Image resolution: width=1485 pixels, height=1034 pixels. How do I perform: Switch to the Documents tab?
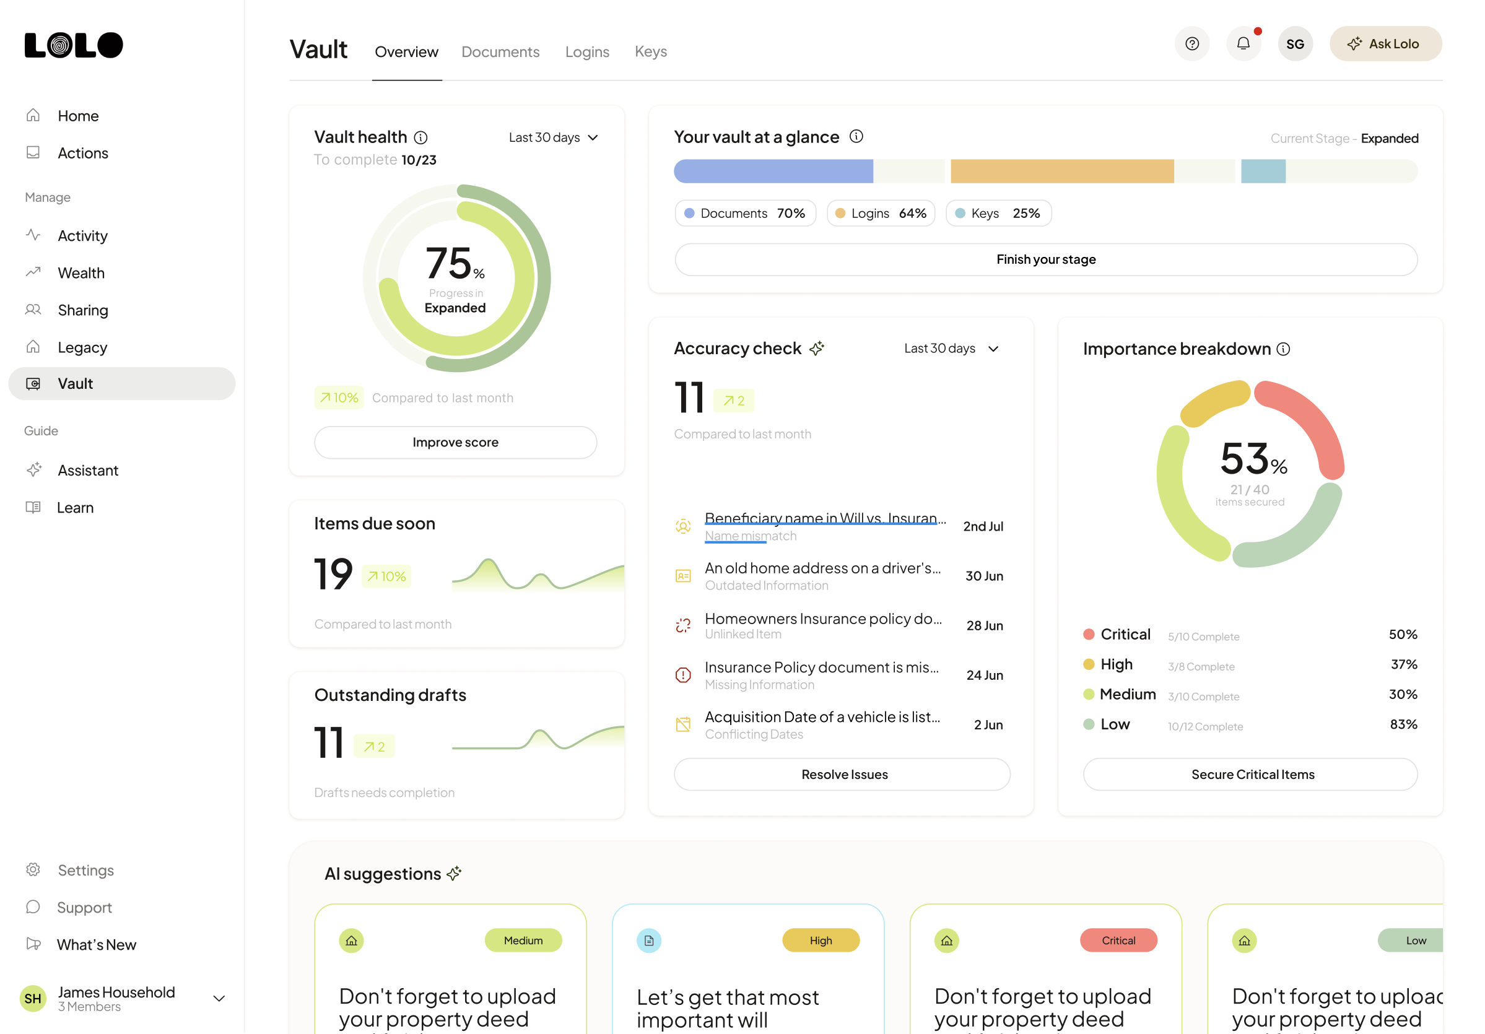[x=500, y=52]
